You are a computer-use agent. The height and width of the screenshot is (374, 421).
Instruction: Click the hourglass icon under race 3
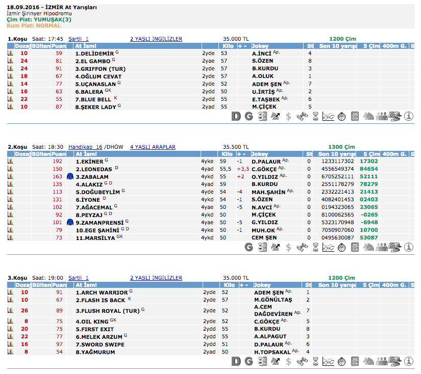[x=315, y=361]
